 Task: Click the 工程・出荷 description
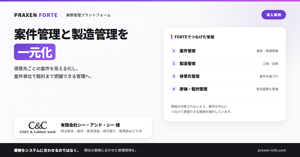(x=270, y=64)
